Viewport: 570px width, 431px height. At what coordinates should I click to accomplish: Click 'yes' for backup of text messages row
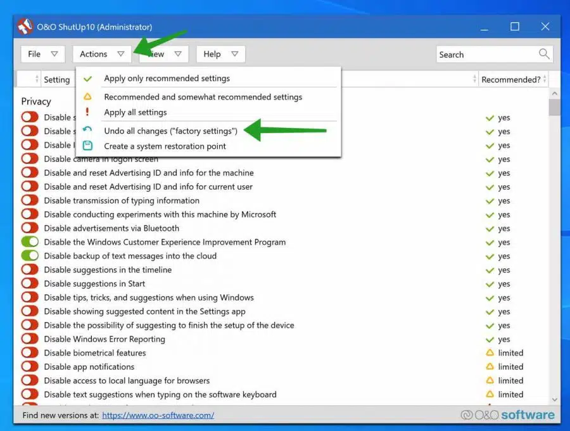[x=504, y=256]
